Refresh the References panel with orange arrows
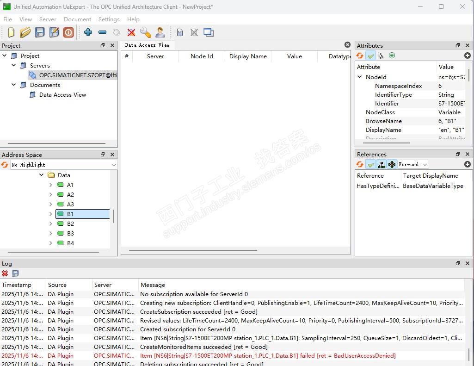This screenshot has width=474, height=366. (360, 164)
